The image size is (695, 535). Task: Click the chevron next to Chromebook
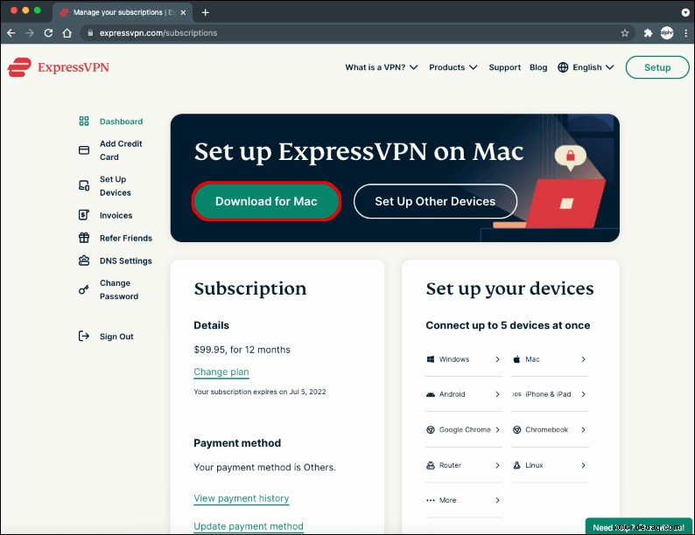[x=583, y=430]
